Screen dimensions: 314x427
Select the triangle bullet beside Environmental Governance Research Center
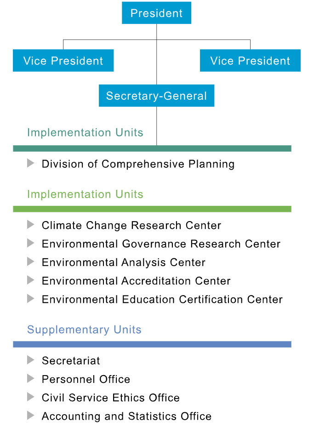click(x=30, y=243)
